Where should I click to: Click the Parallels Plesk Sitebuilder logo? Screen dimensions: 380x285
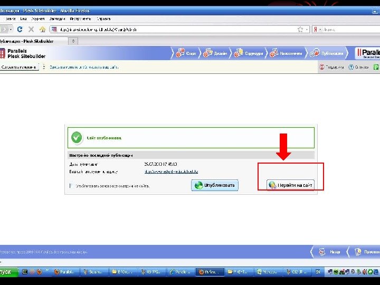tap(23, 53)
